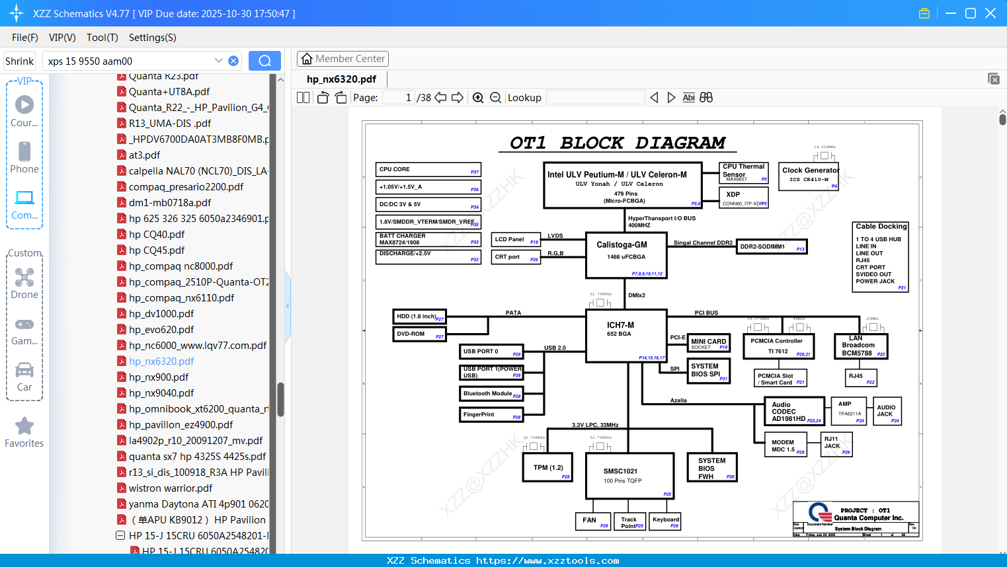Click the blue search button
Image resolution: width=1007 pixels, height=567 pixels.
click(x=264, y=61)
